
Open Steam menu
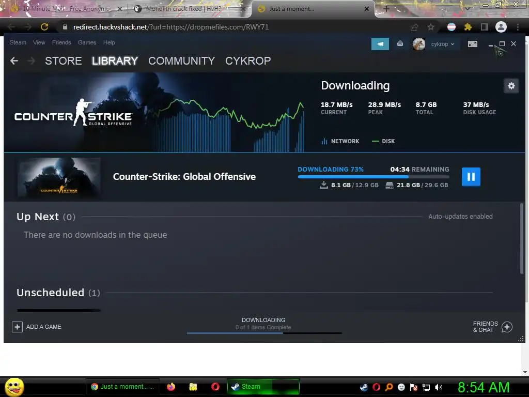coord(18,42)
